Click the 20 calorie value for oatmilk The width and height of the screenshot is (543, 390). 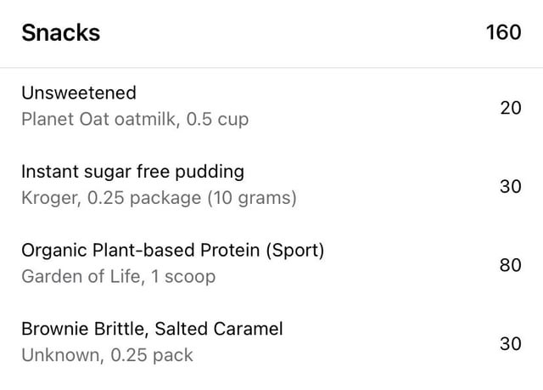(511, 108)
